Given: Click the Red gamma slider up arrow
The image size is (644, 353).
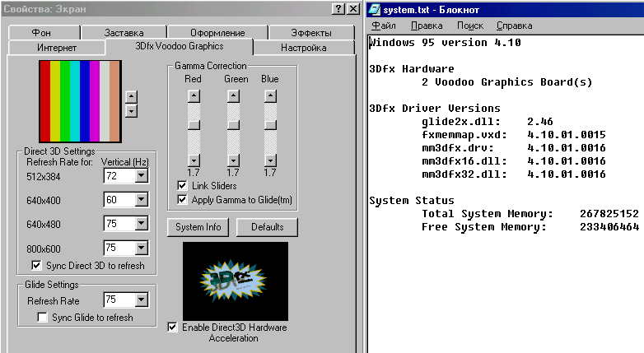Looking at the screenshot, I should [194, 96].
